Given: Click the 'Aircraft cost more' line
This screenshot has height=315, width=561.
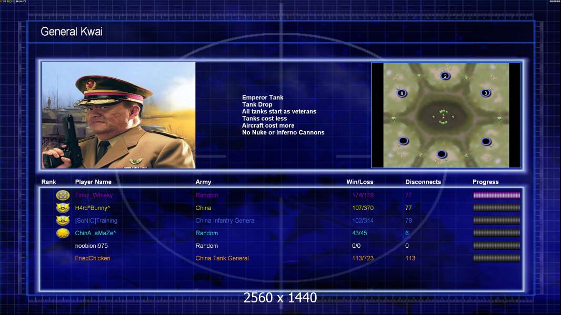Looking at the screenshot, I should pos(268,125).
